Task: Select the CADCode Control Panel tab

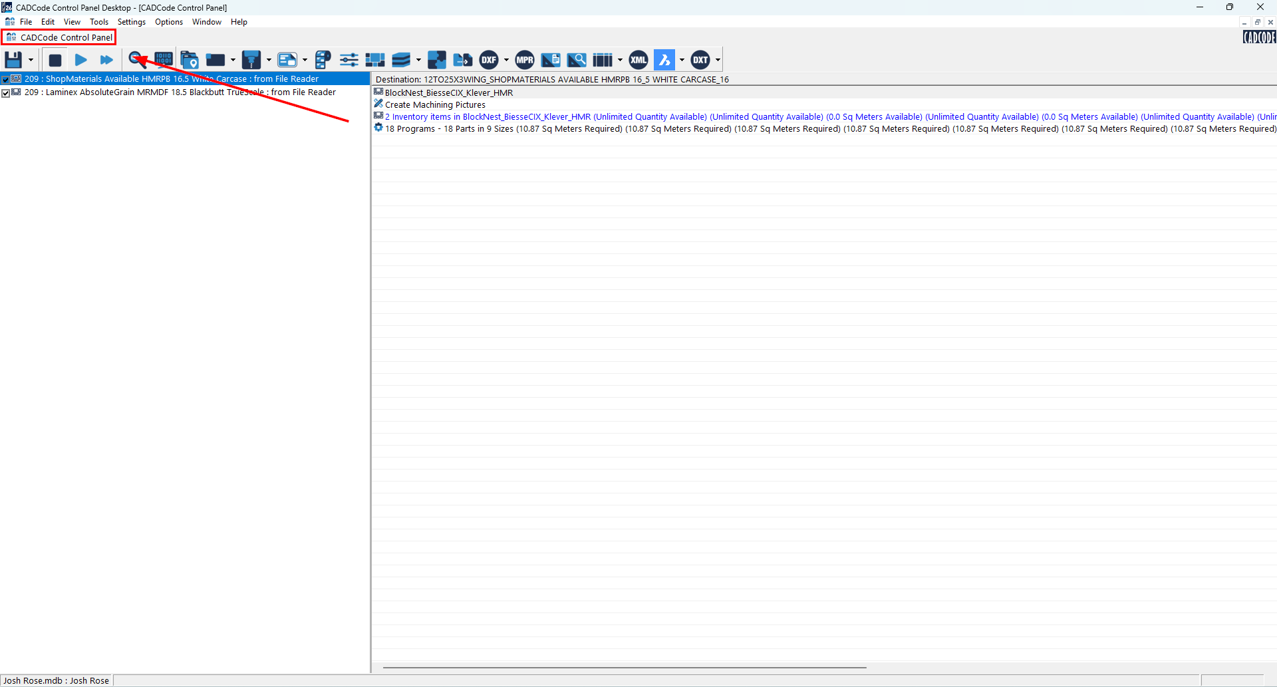Action: 59,37
